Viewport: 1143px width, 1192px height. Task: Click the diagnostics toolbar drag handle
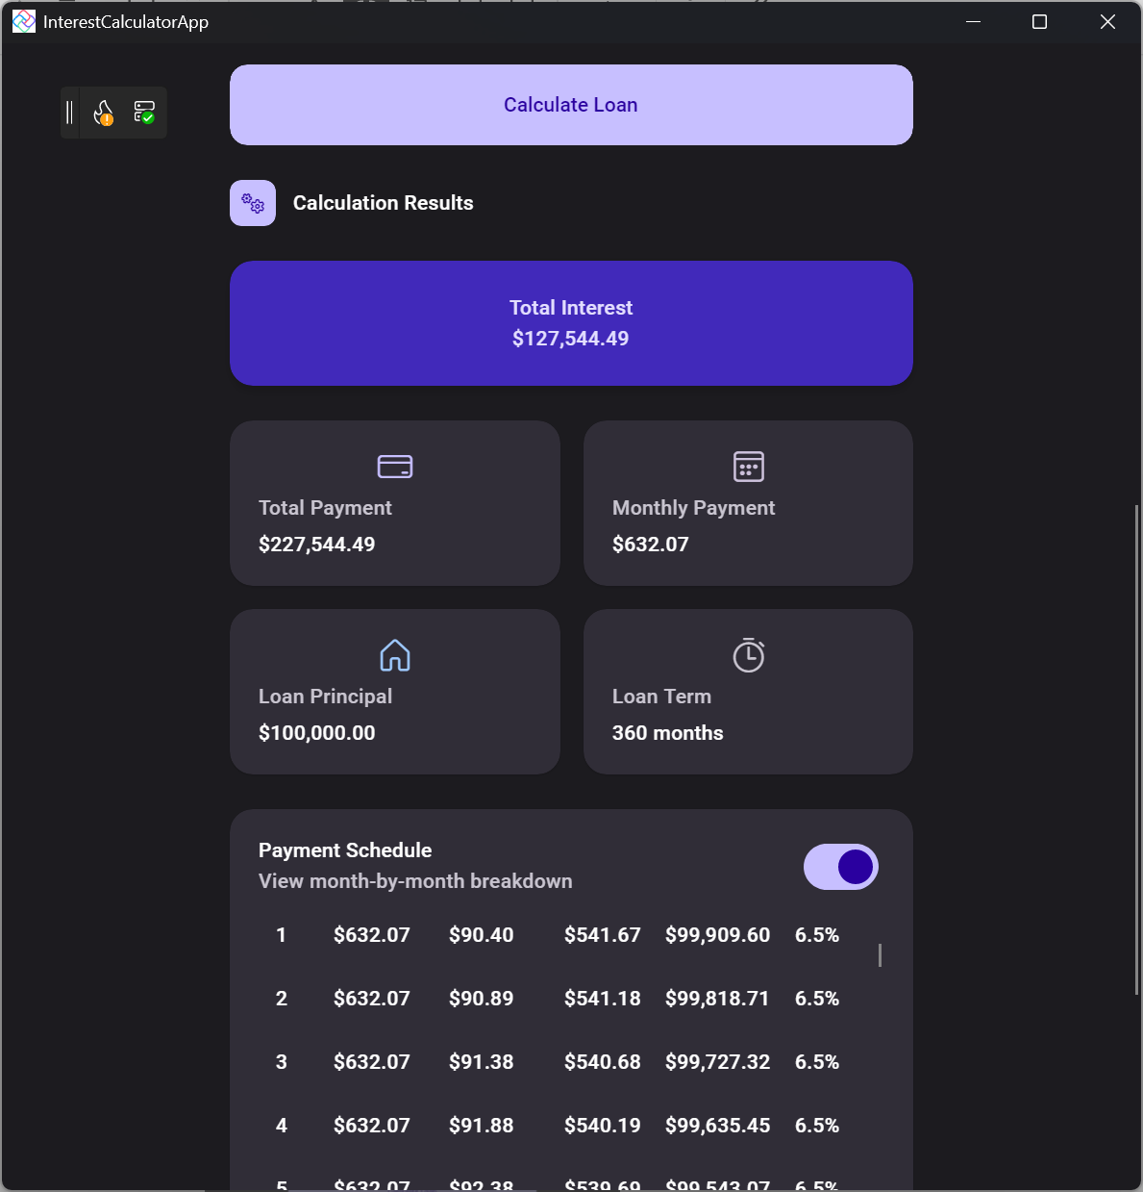(x=69, y=113)
